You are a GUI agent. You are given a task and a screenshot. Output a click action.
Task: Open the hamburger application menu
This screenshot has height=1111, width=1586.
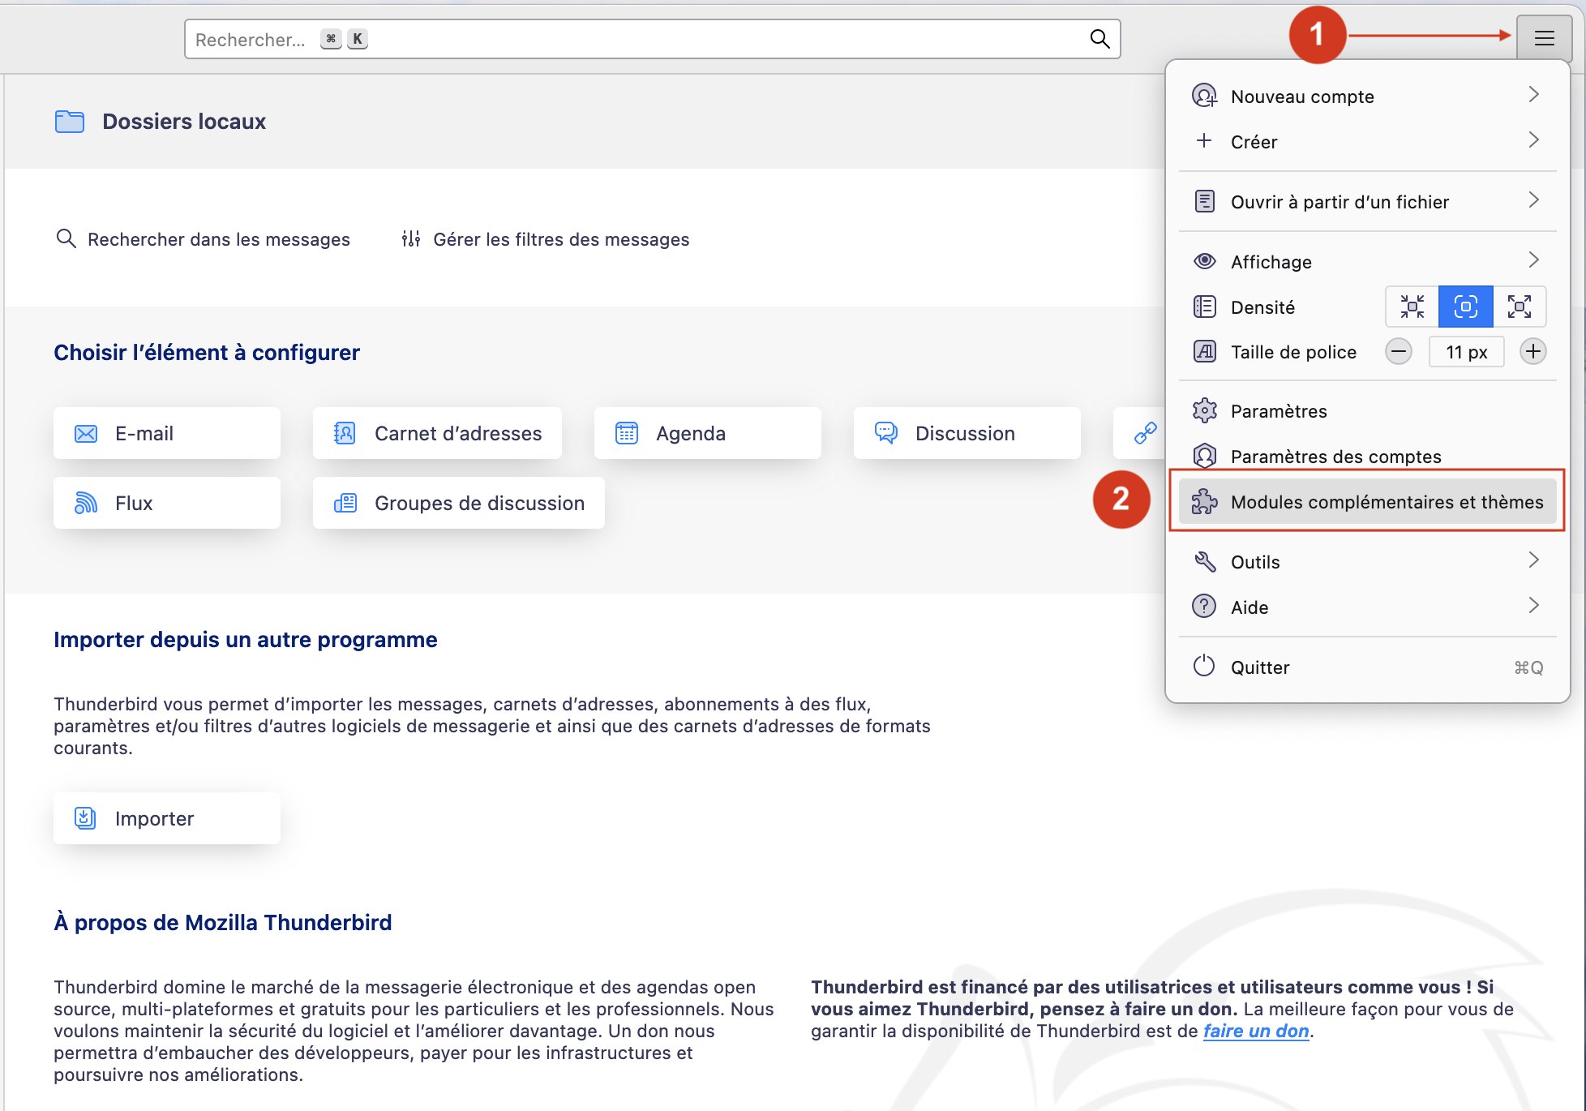[x=1544, y=38]
